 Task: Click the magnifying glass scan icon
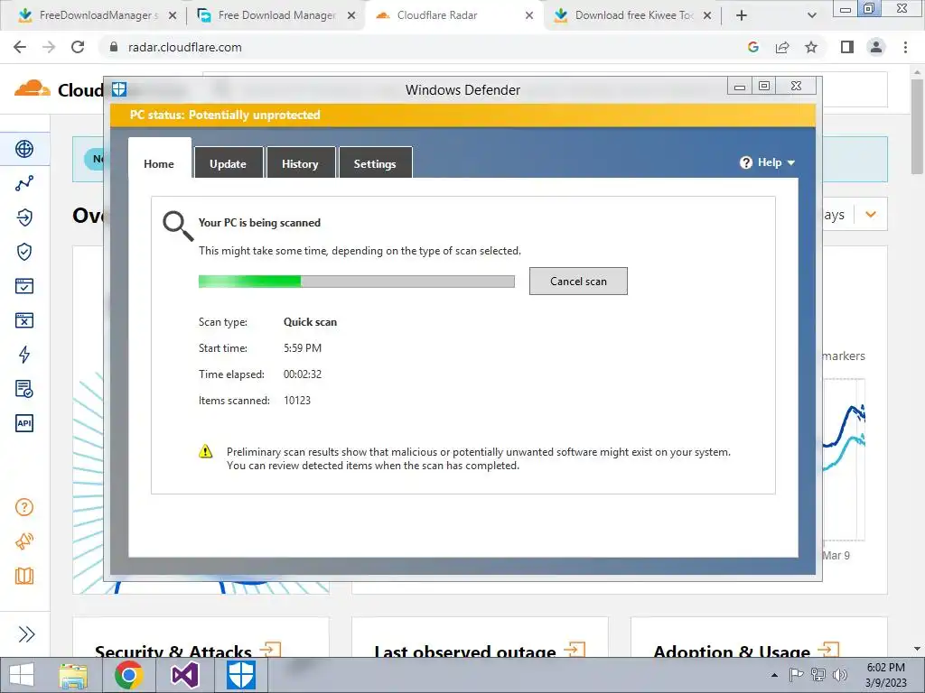coord(178,226)
